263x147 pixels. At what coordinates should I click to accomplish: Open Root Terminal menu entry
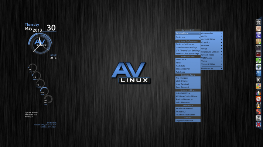pyautogui.click(x=188, y=87)
